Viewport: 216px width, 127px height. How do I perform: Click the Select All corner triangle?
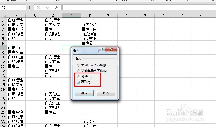pos(5,15)
